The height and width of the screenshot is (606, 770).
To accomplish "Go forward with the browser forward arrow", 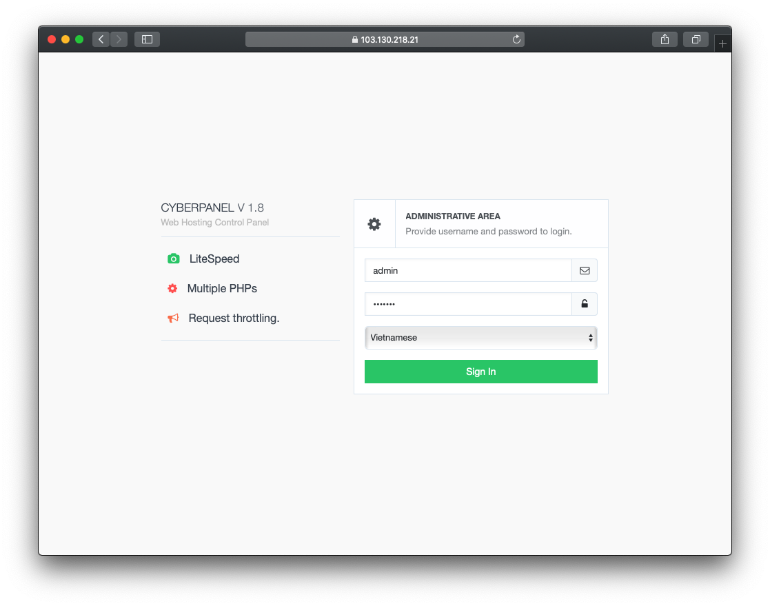I will tap(119, 39).
